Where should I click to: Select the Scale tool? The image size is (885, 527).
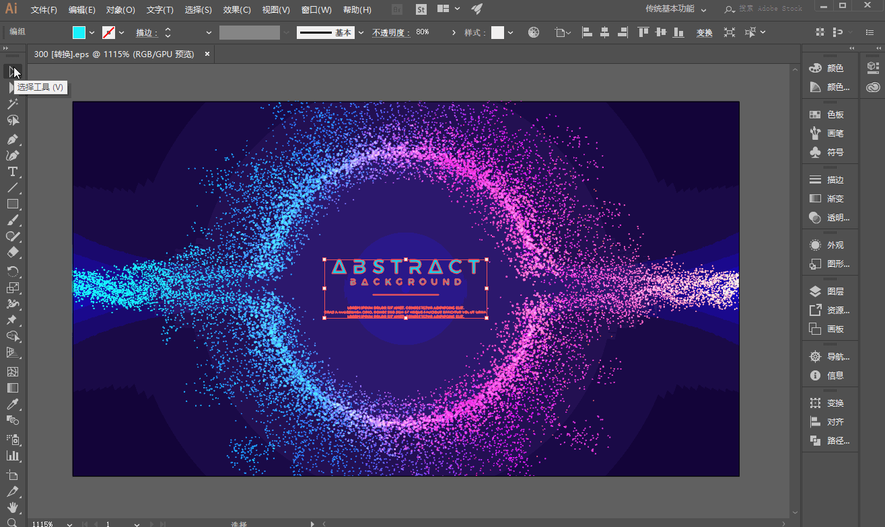click(13, 288)
